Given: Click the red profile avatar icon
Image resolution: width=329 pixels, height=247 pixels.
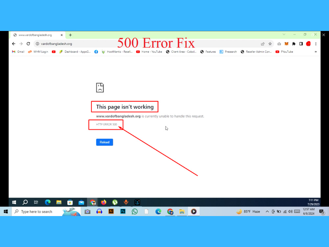Looking at the screenshot, I should click(308, 44).
